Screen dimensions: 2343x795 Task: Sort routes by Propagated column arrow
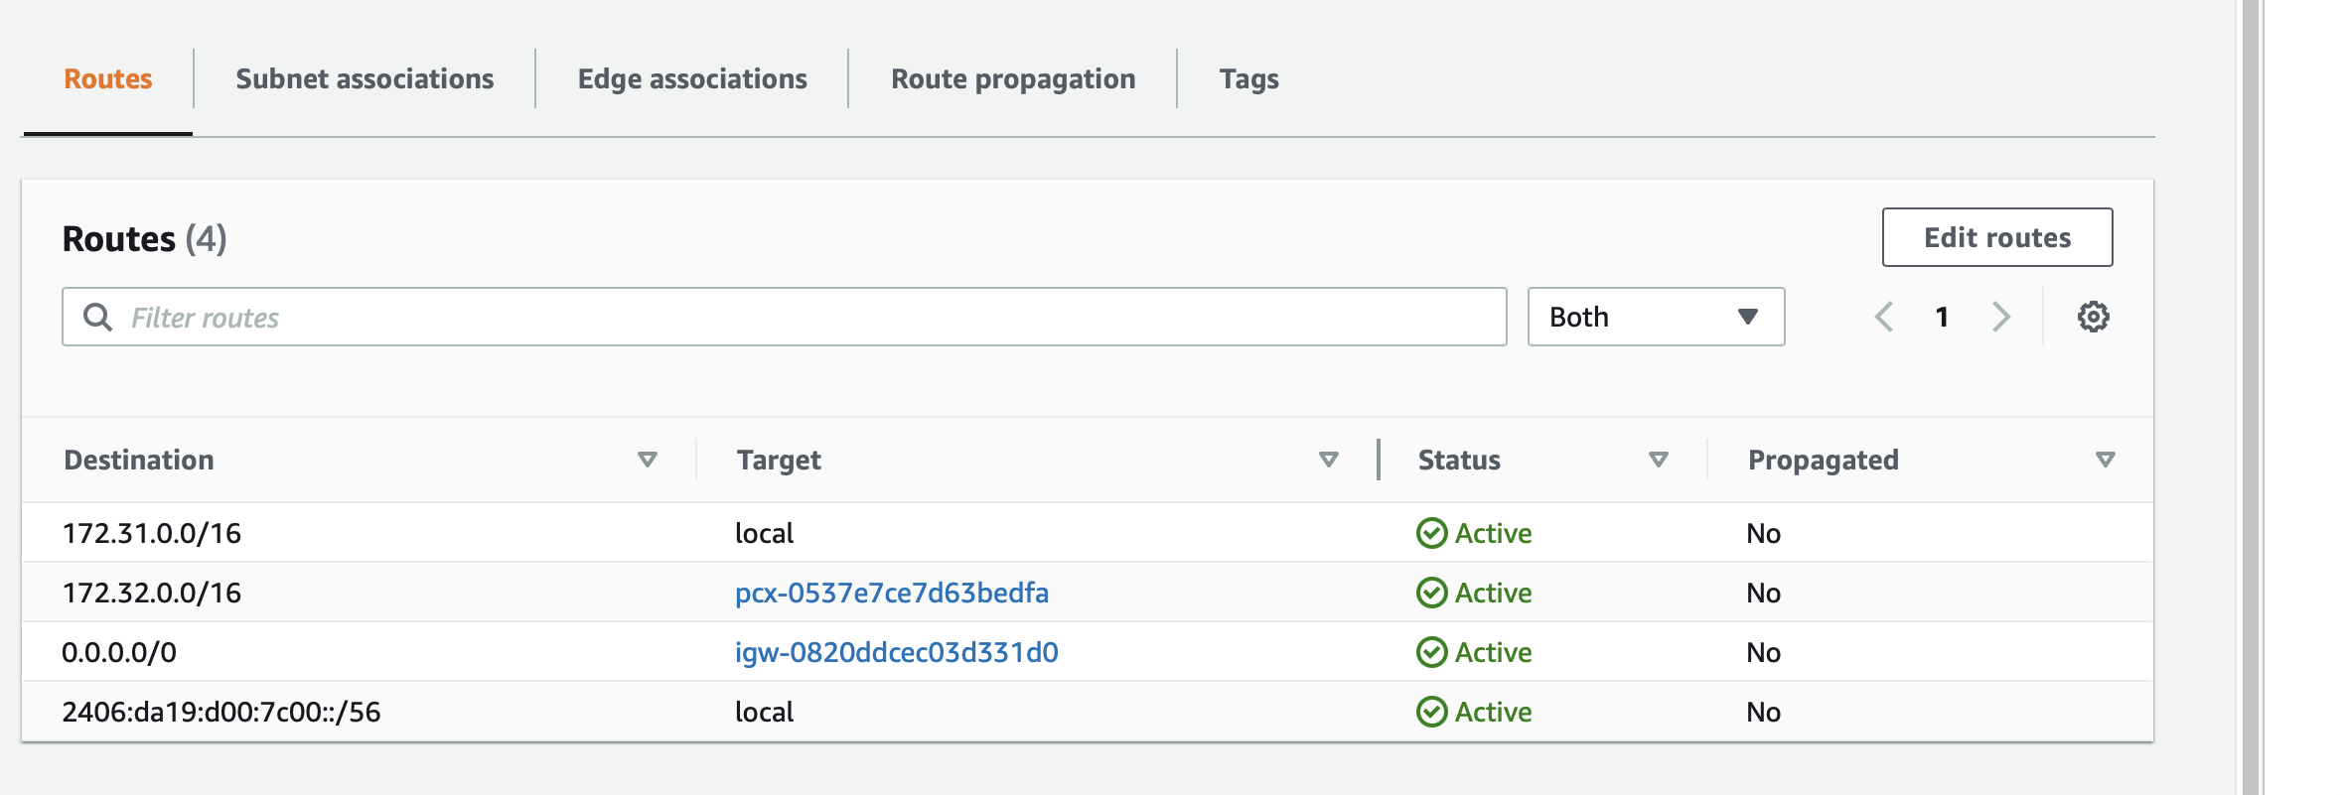[x=2105, y=460]
